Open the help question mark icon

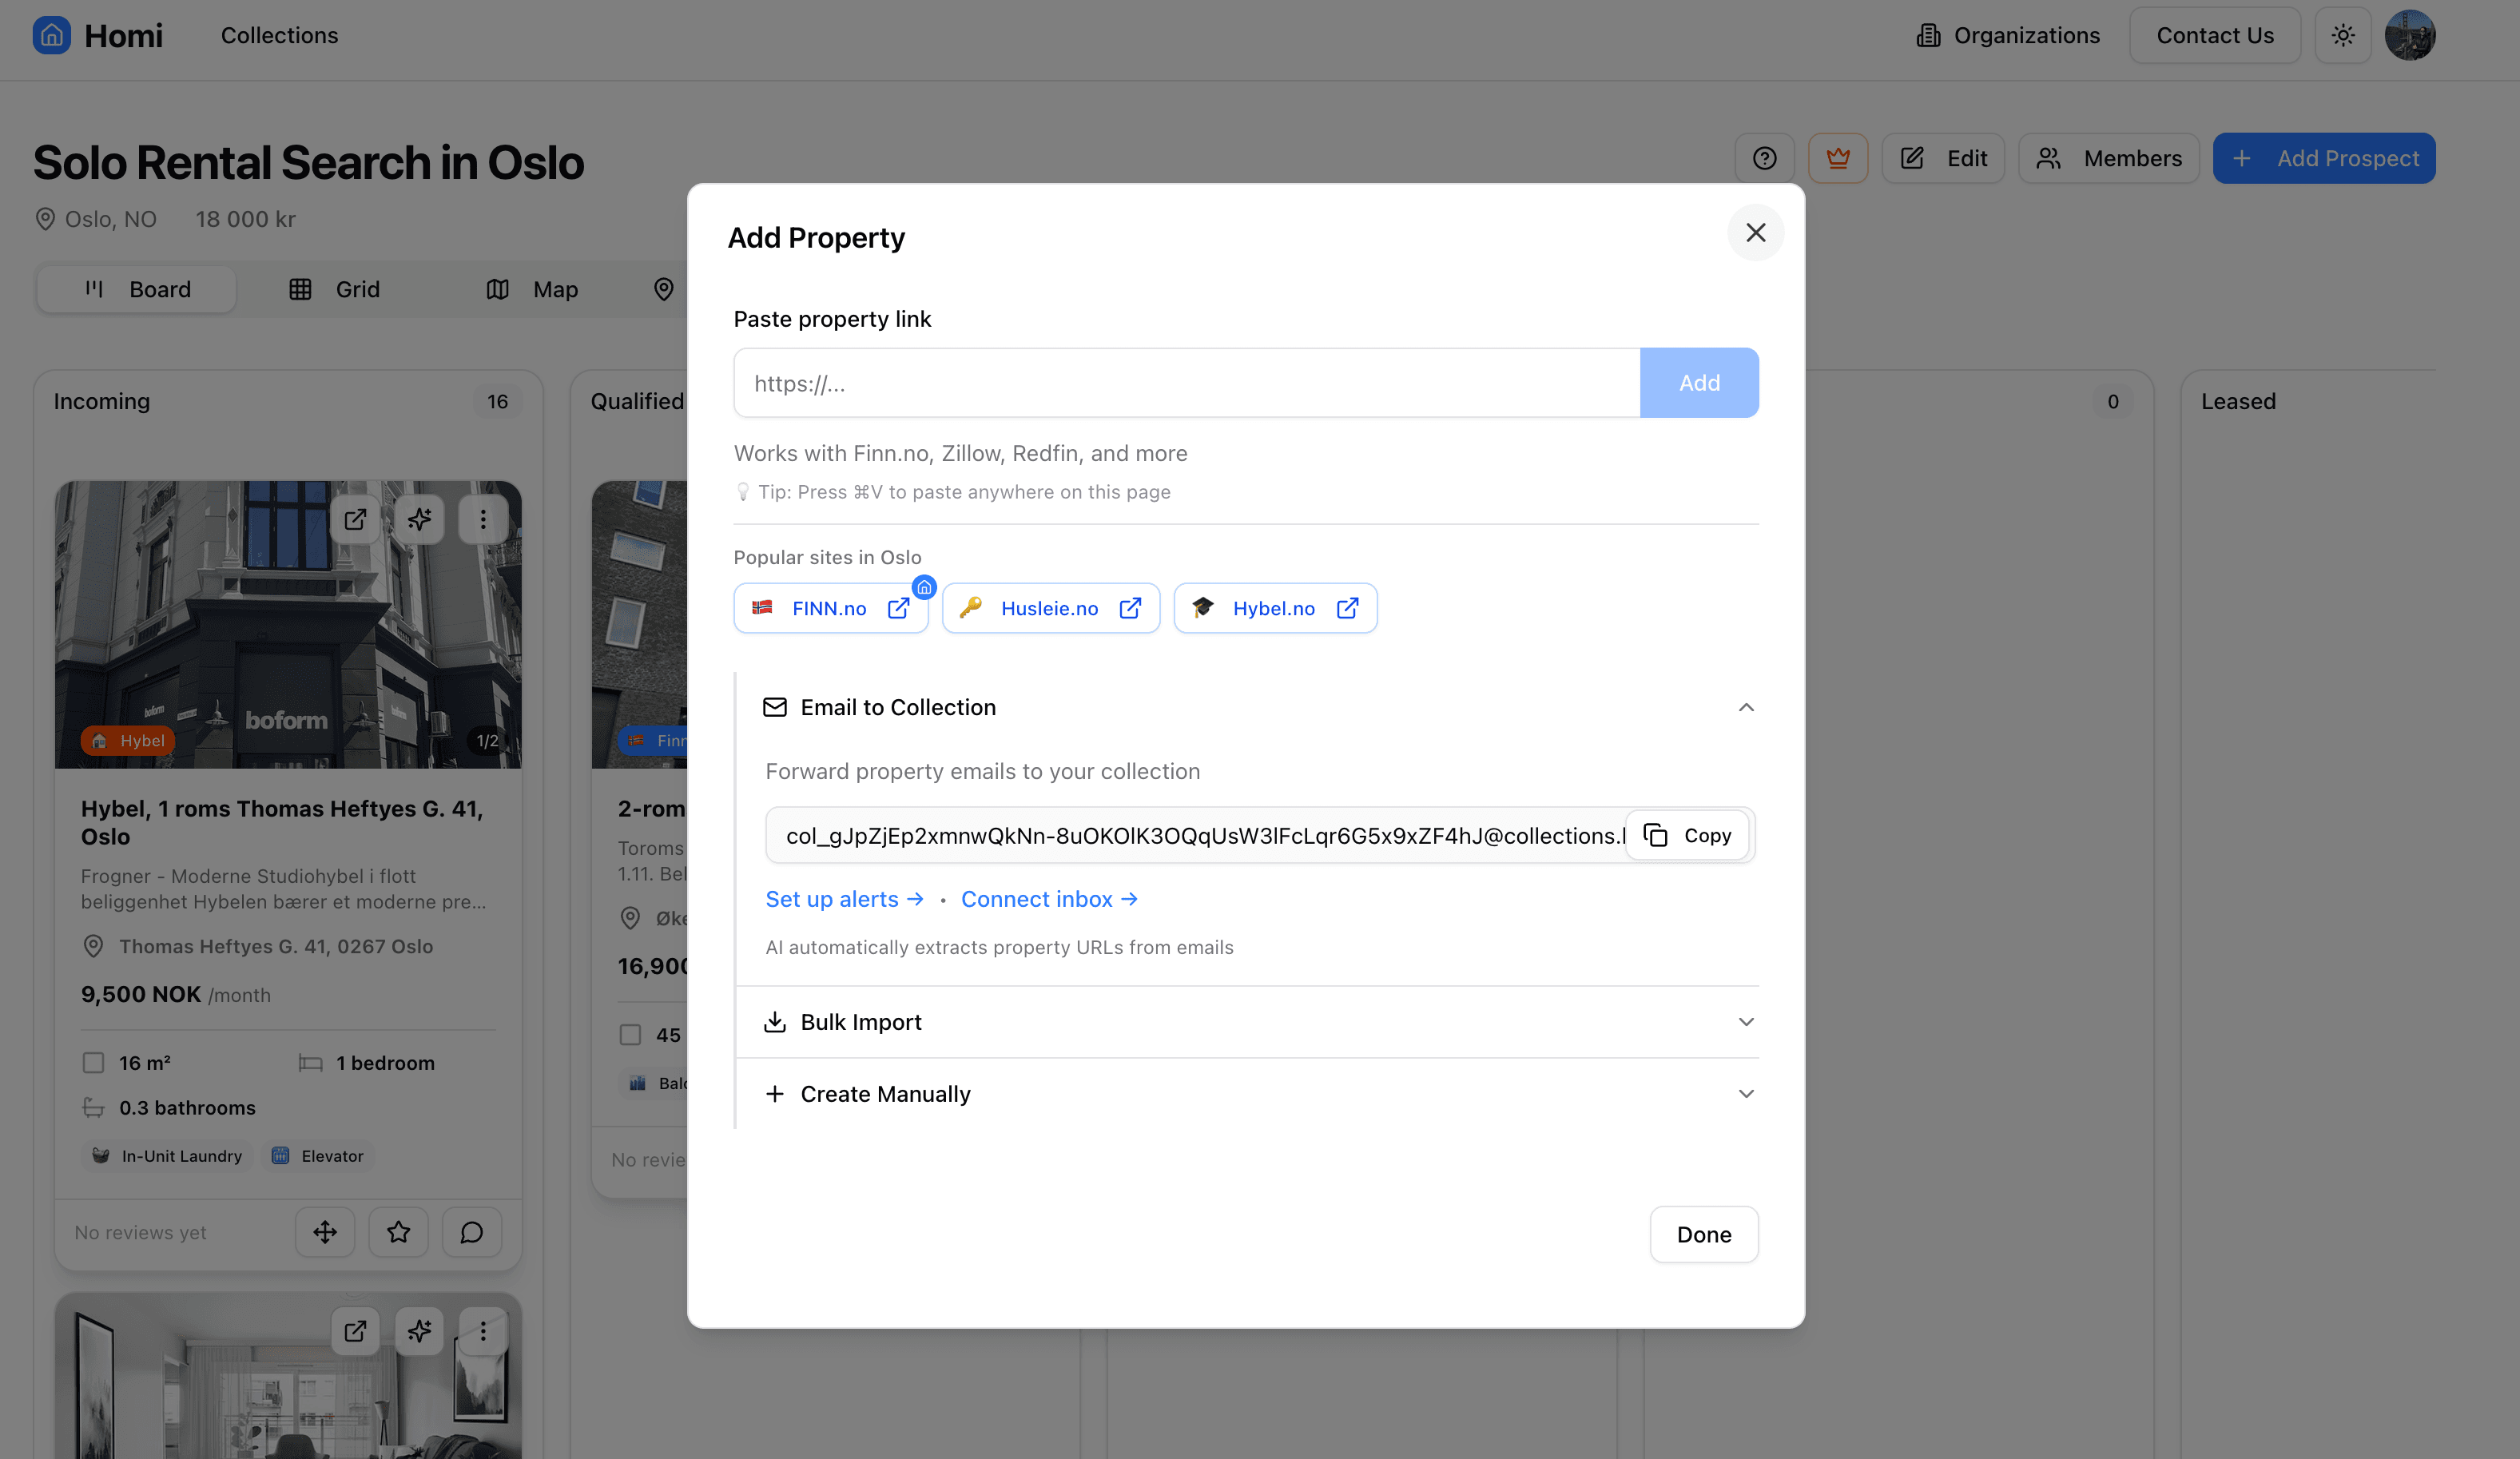(x=1764, y=158)
